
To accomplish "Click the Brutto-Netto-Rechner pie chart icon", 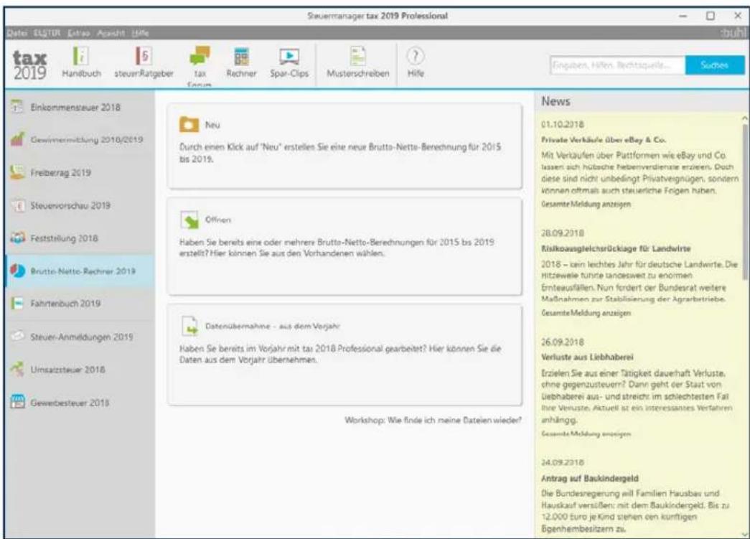I will tap(18, 271).
